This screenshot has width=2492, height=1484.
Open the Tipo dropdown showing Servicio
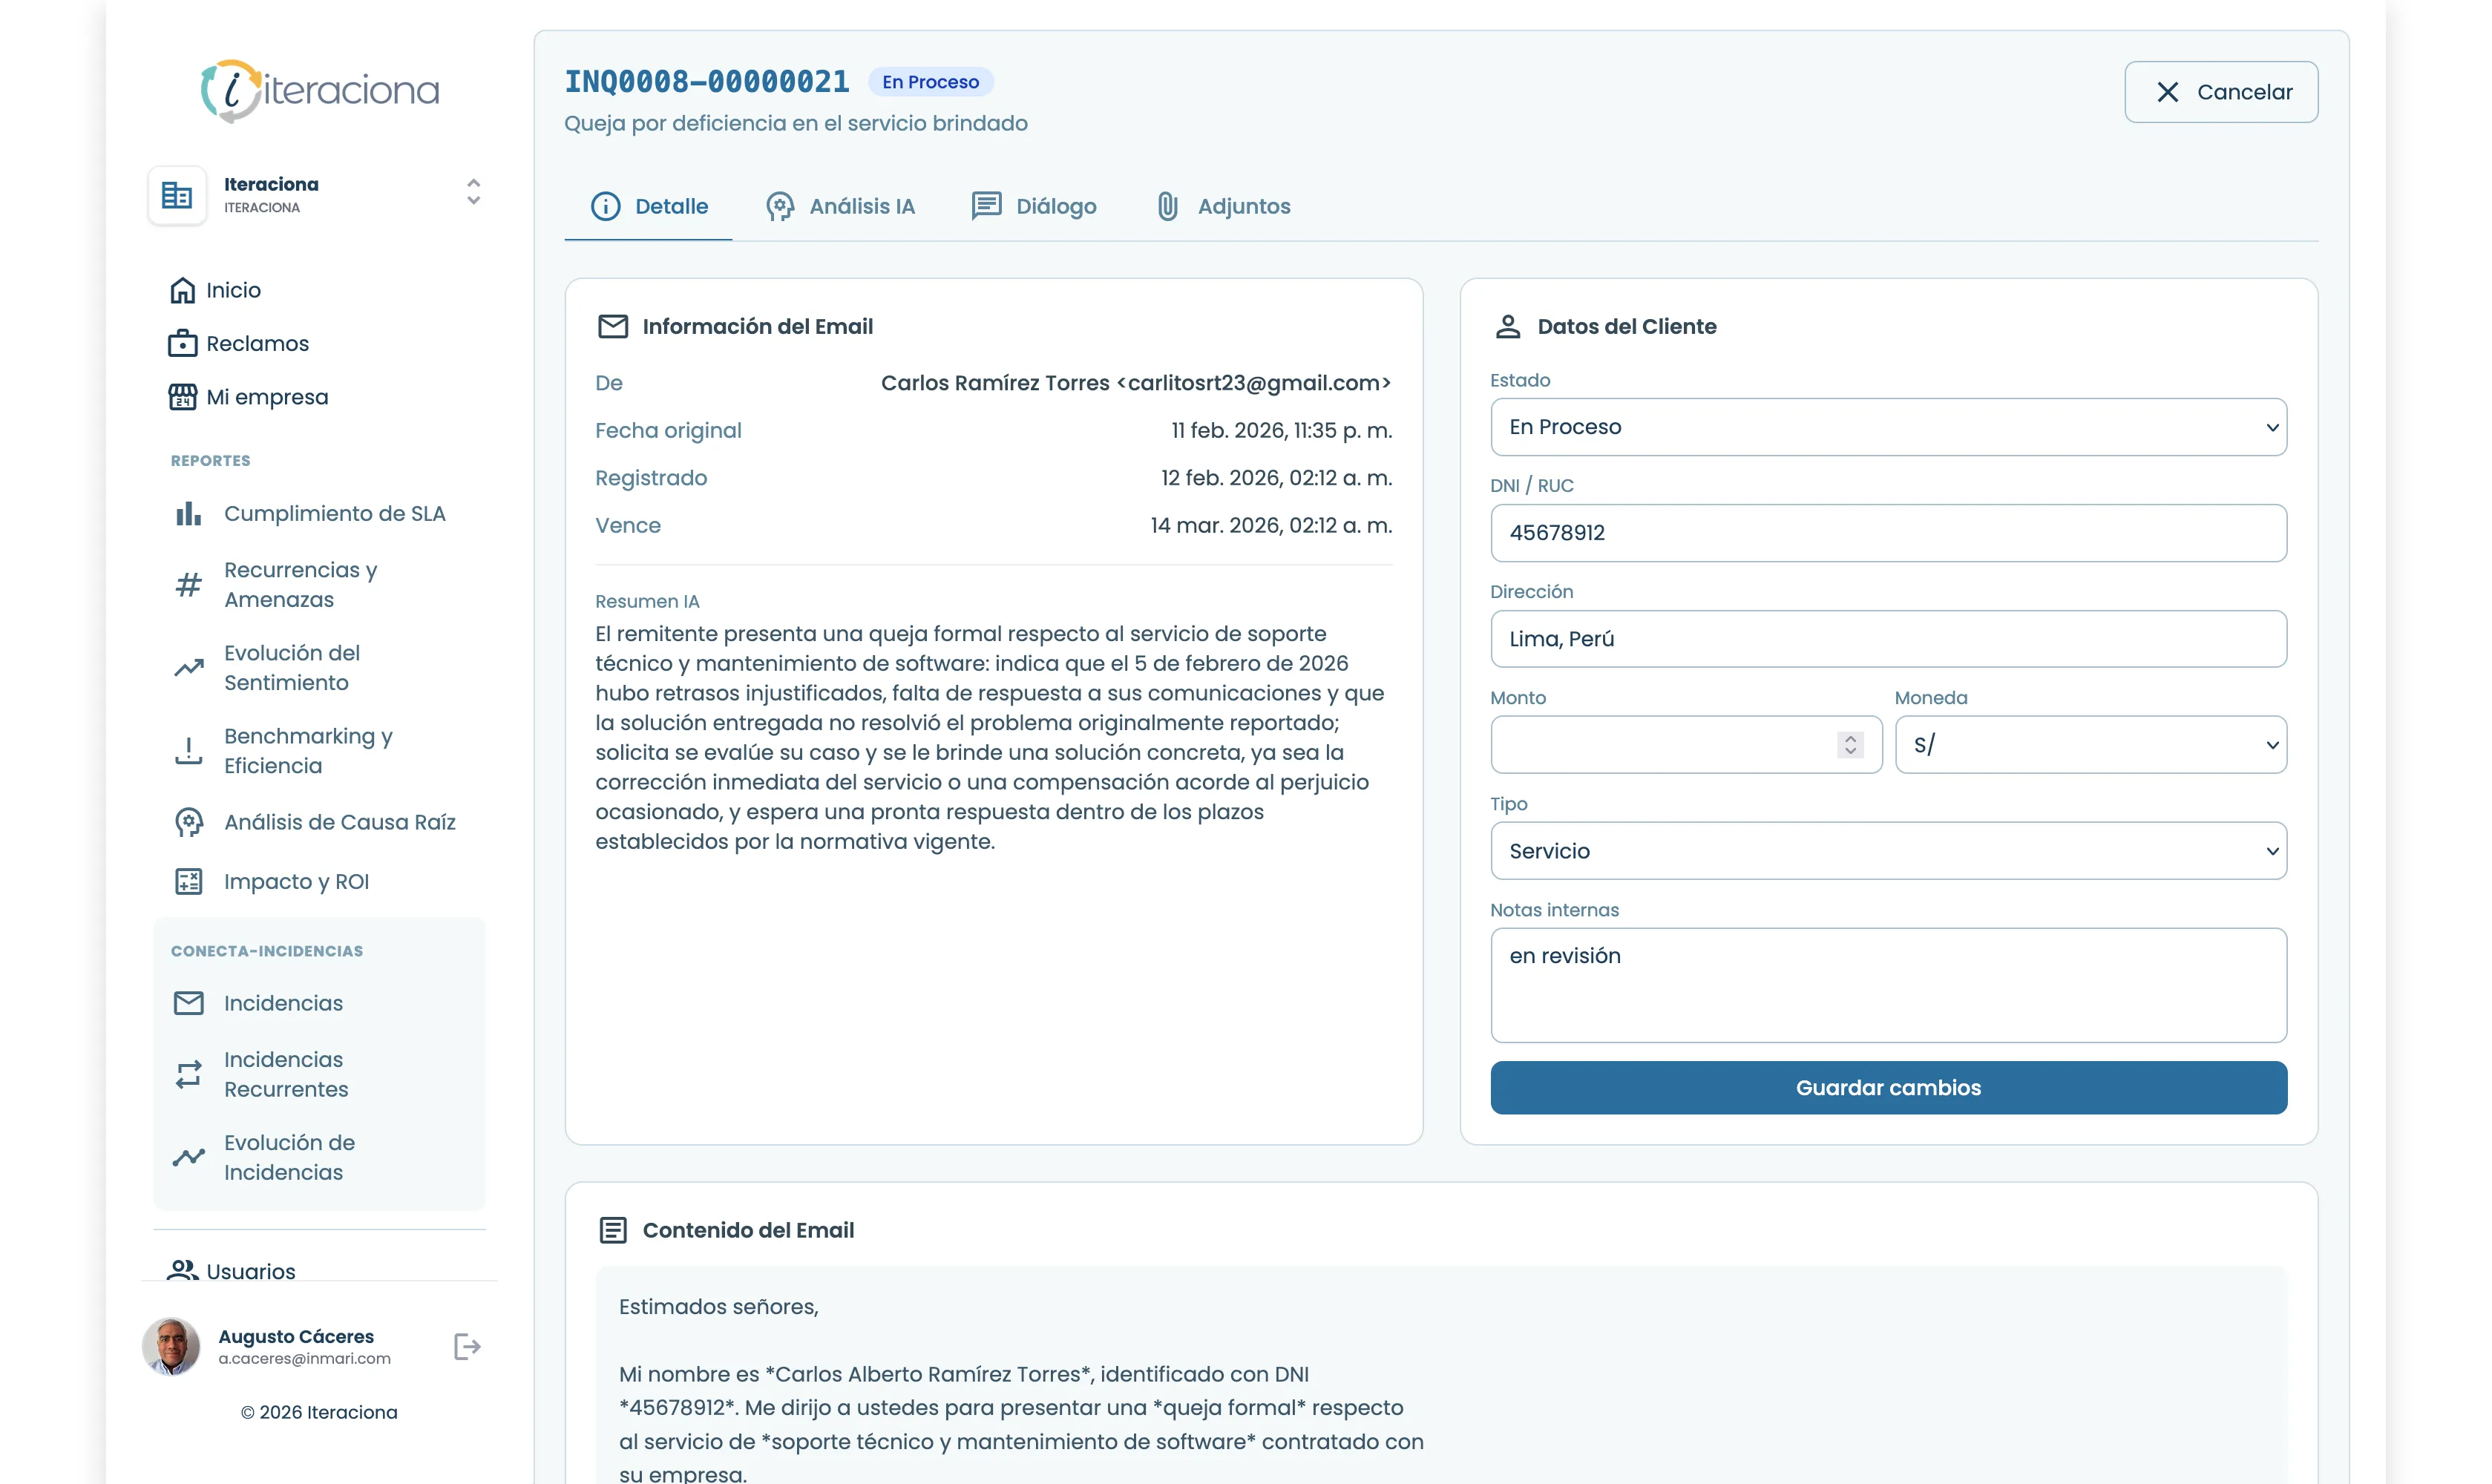coord(1887,851)
